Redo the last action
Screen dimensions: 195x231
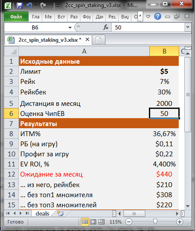coord(43,6)
